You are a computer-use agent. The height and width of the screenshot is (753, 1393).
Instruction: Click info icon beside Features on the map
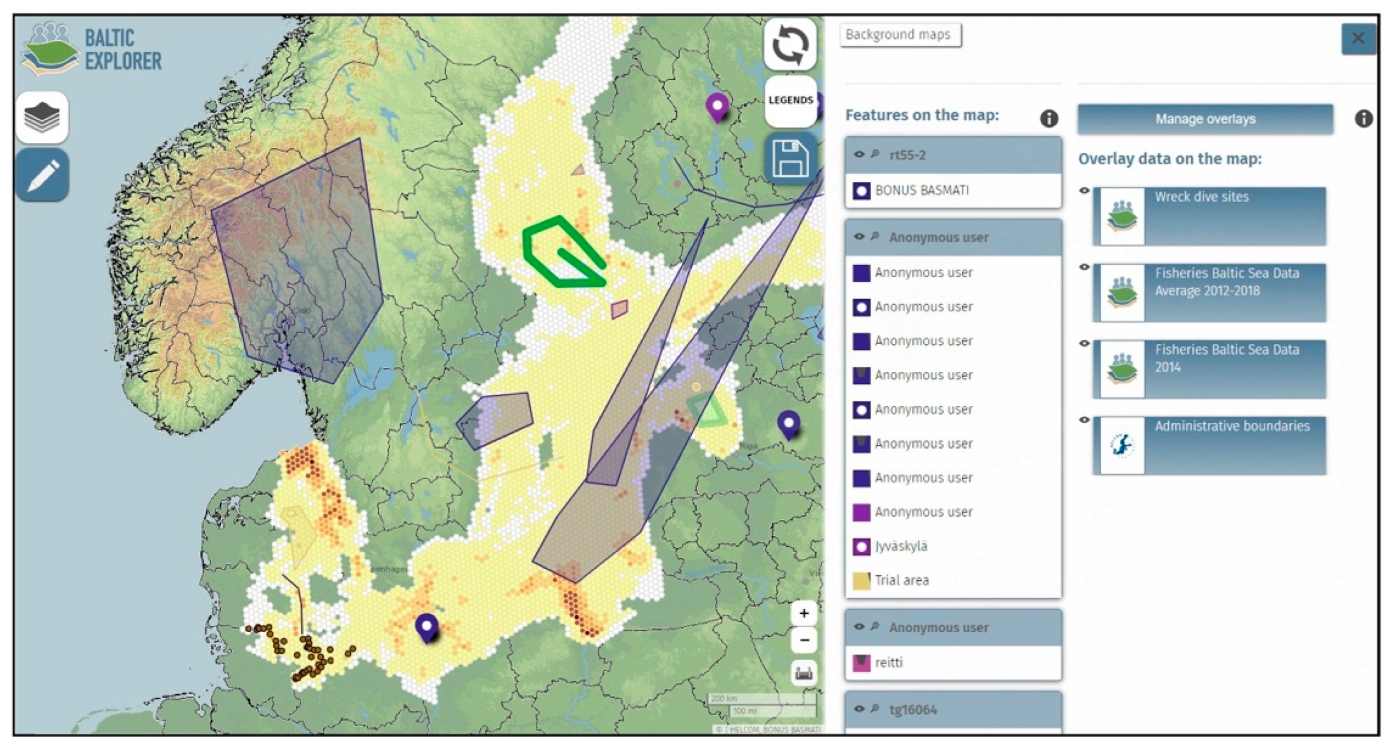click(1048, 118)
